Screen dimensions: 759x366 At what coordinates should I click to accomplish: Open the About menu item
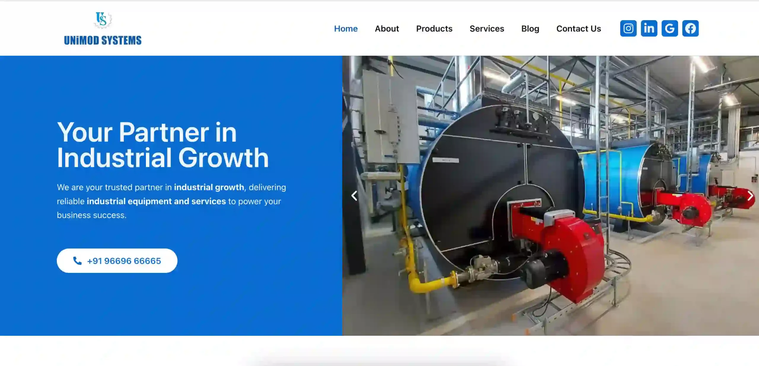387,29
